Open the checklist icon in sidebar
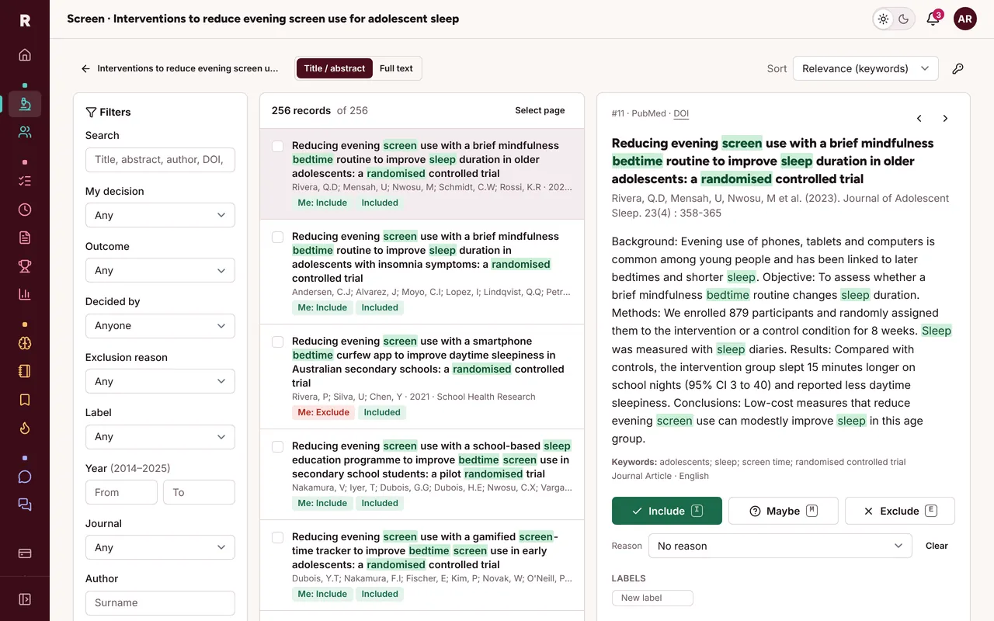 (25, 181)
